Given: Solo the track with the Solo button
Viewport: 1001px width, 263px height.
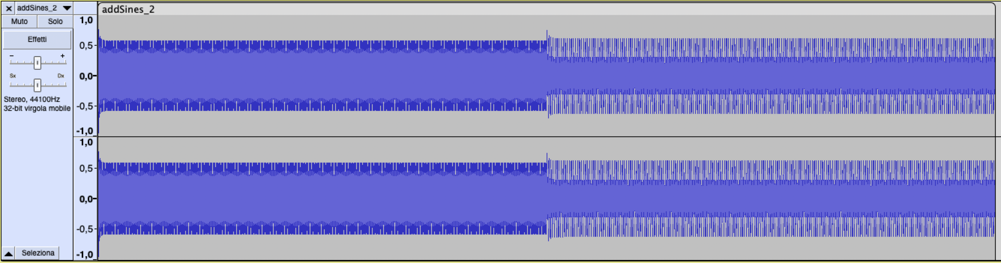Looking at the screenshot, I should click(x=55, y=21).
